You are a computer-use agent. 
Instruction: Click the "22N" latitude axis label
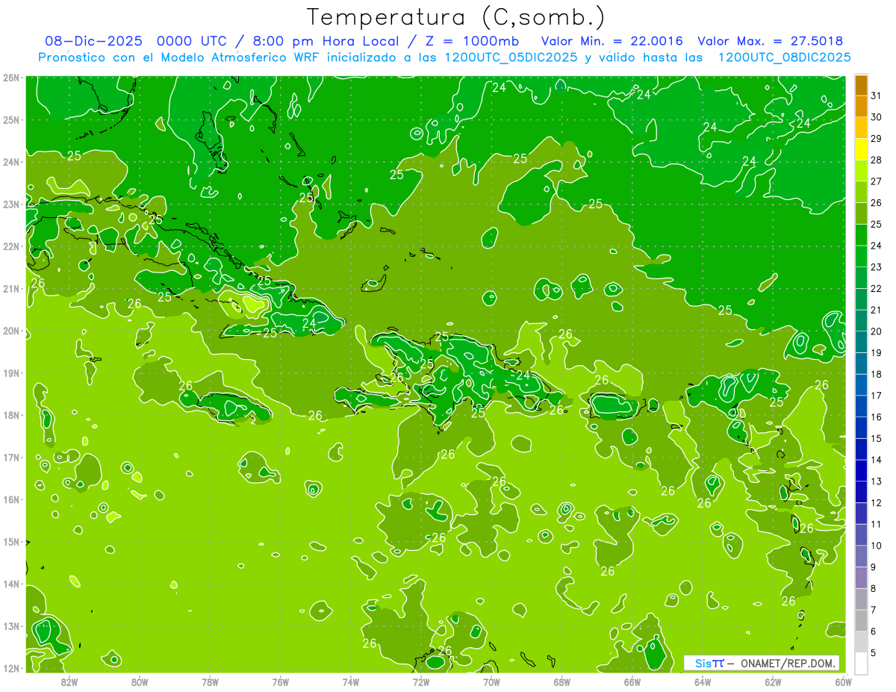pos(11,246)
